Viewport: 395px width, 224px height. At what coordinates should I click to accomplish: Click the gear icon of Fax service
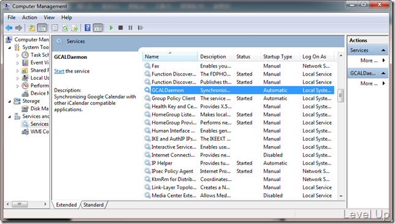tap(147, 66)
